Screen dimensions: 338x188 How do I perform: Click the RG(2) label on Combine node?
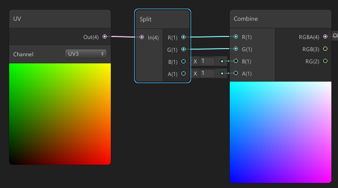tap(312, 62)
